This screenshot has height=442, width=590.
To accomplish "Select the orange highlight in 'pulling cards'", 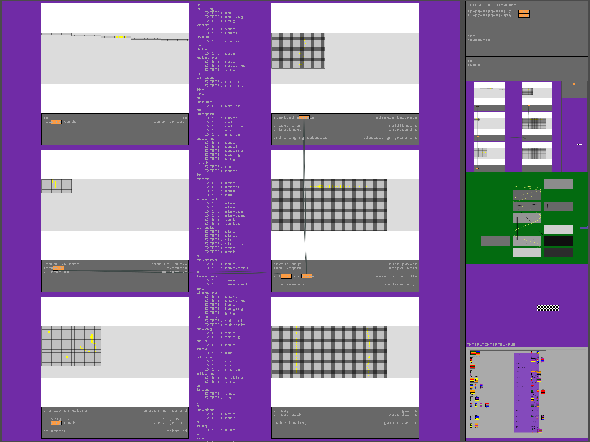I will coord(56,423).
